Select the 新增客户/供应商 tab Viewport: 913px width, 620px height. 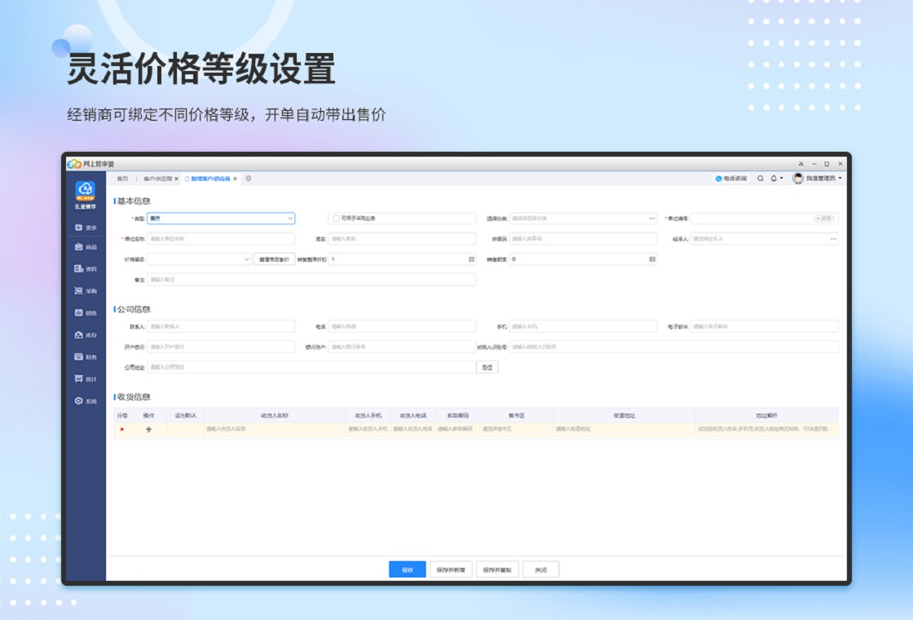(x=210, y=179)
